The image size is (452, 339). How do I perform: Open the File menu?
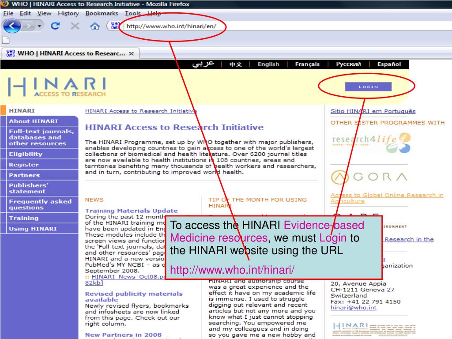click(x=8, y=13)
